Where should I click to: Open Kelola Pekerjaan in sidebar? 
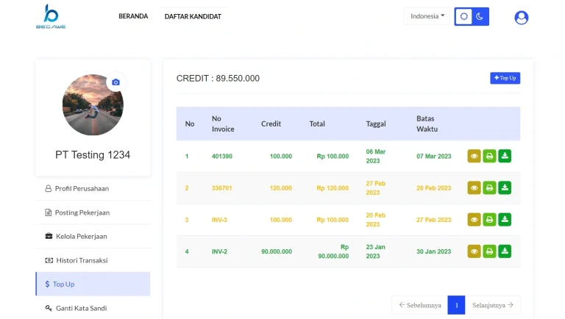93,236
